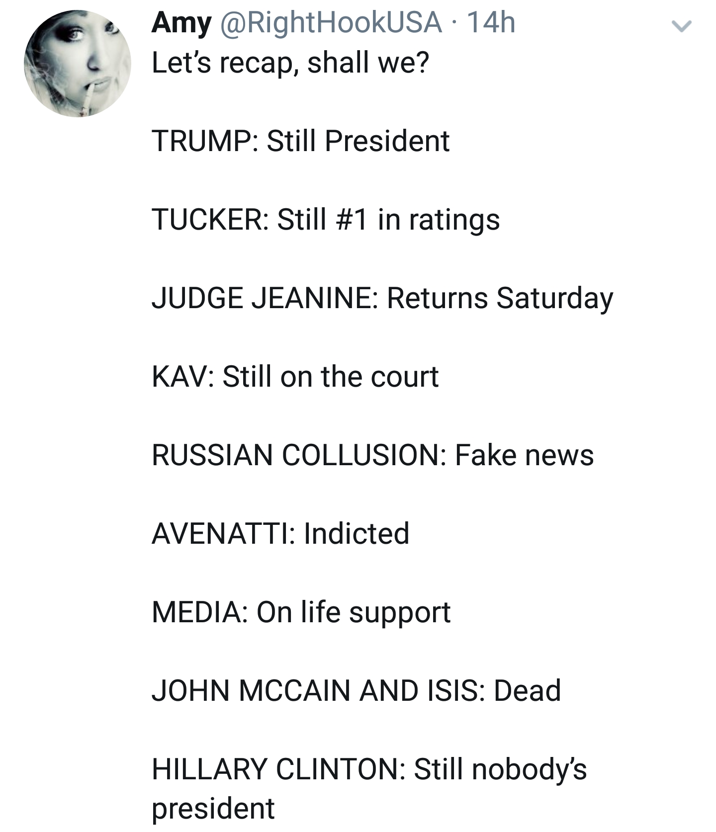This screenshot has height=832, width=716.
Task: Tap the "Still President" phrase
Action: [358, 141]
